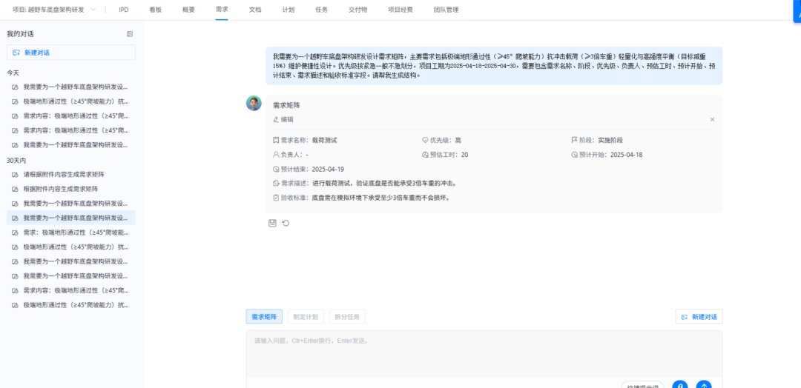
Task: Click the 我的对话 sidebar title
Action: click(x=21, y=34)
